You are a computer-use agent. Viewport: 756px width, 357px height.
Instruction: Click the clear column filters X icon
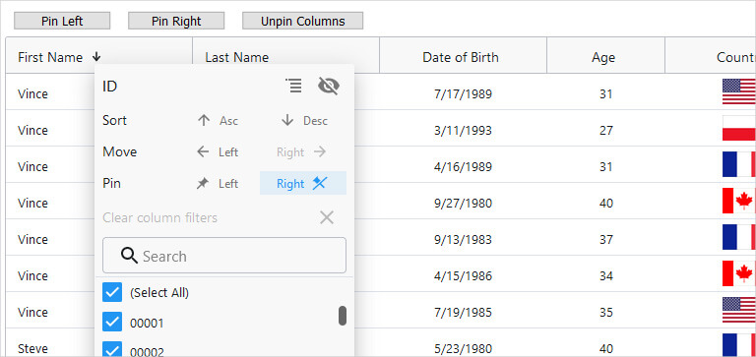coord(327,217)
